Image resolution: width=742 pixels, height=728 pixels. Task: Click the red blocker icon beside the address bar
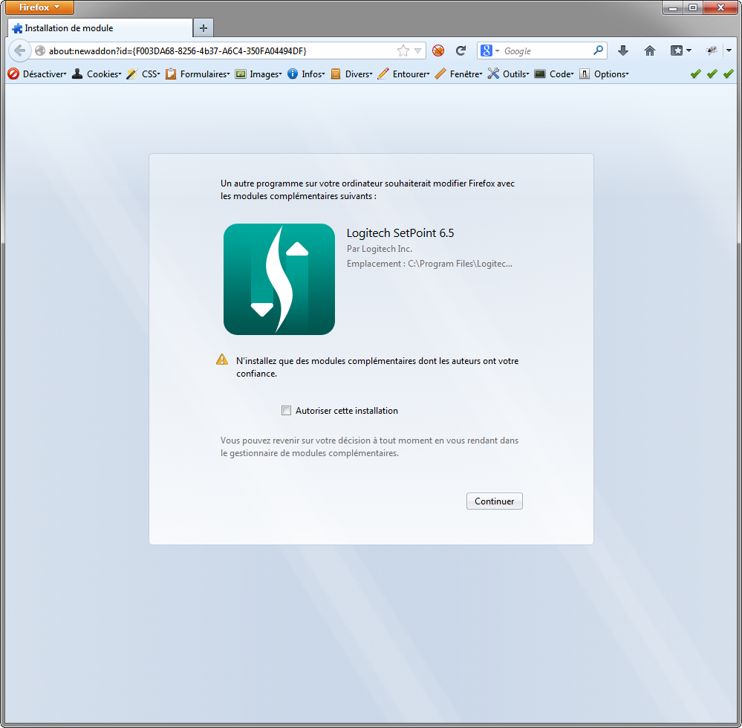(x=438, y=51)
